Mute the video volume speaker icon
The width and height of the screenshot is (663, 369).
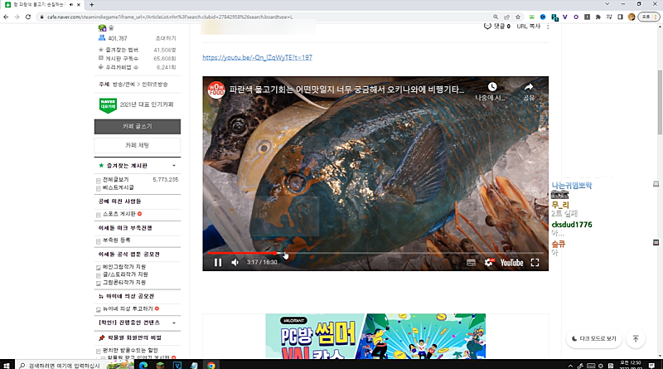[235, 263]
